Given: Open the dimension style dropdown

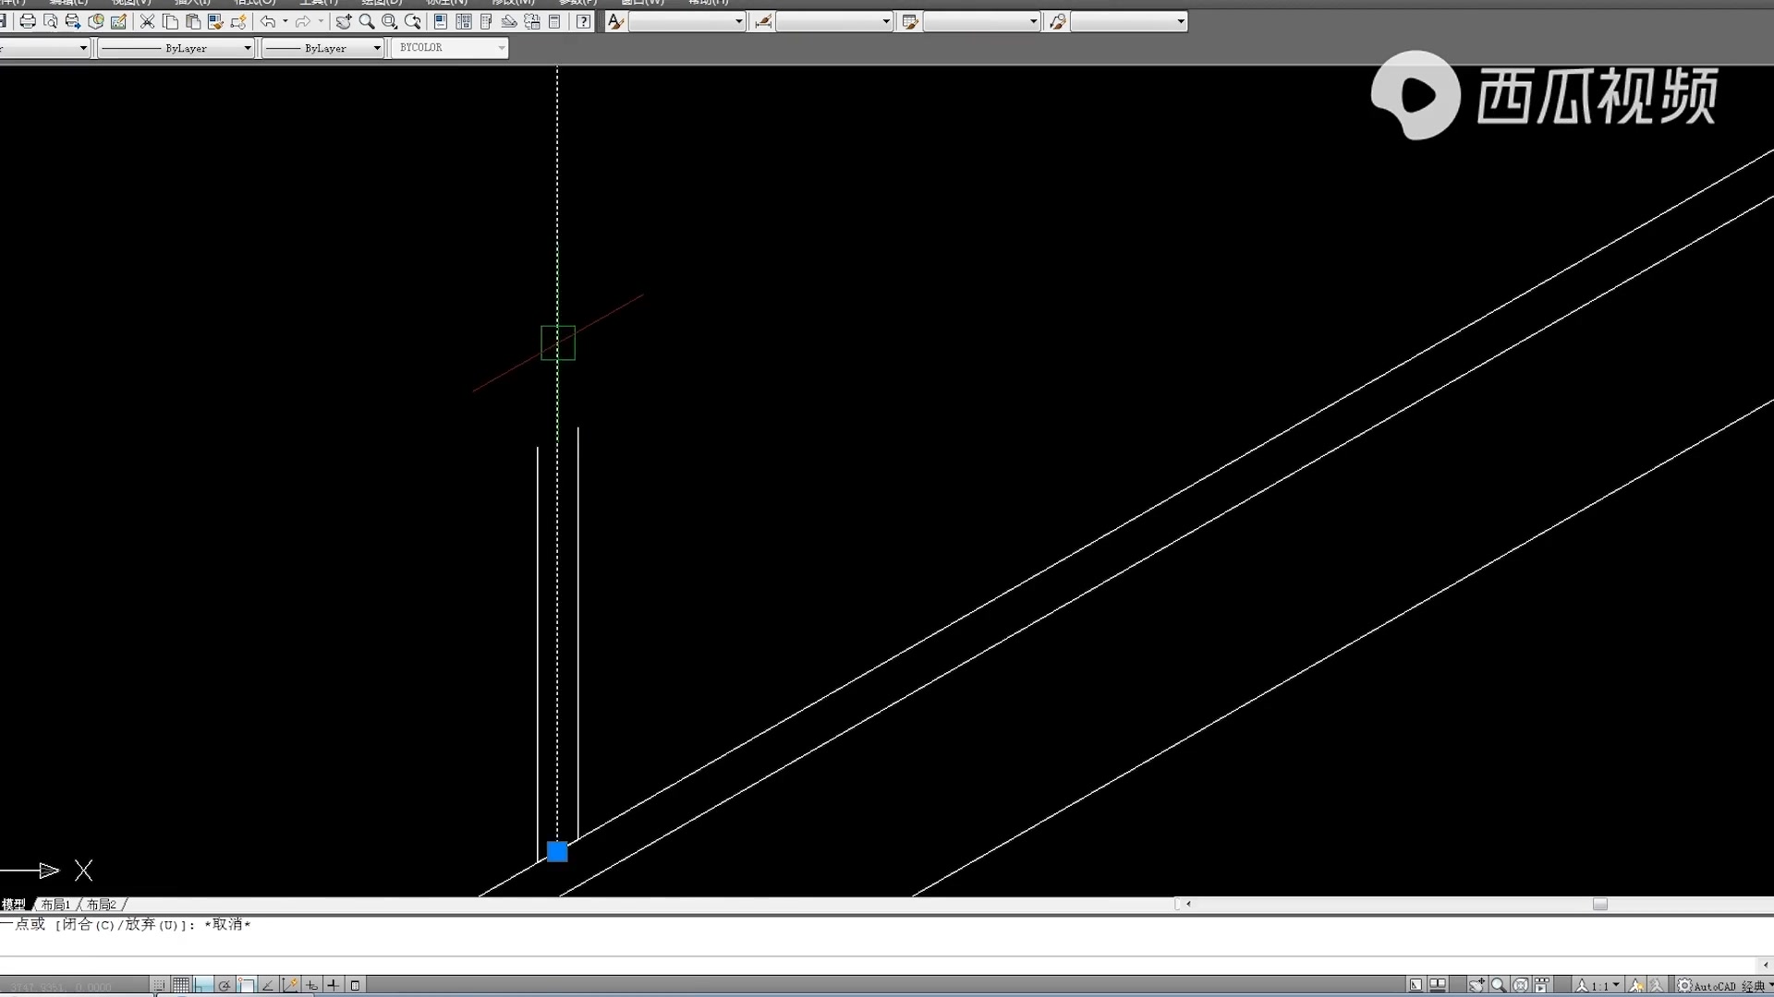Looking at the screenshot, I should [834, 21].
